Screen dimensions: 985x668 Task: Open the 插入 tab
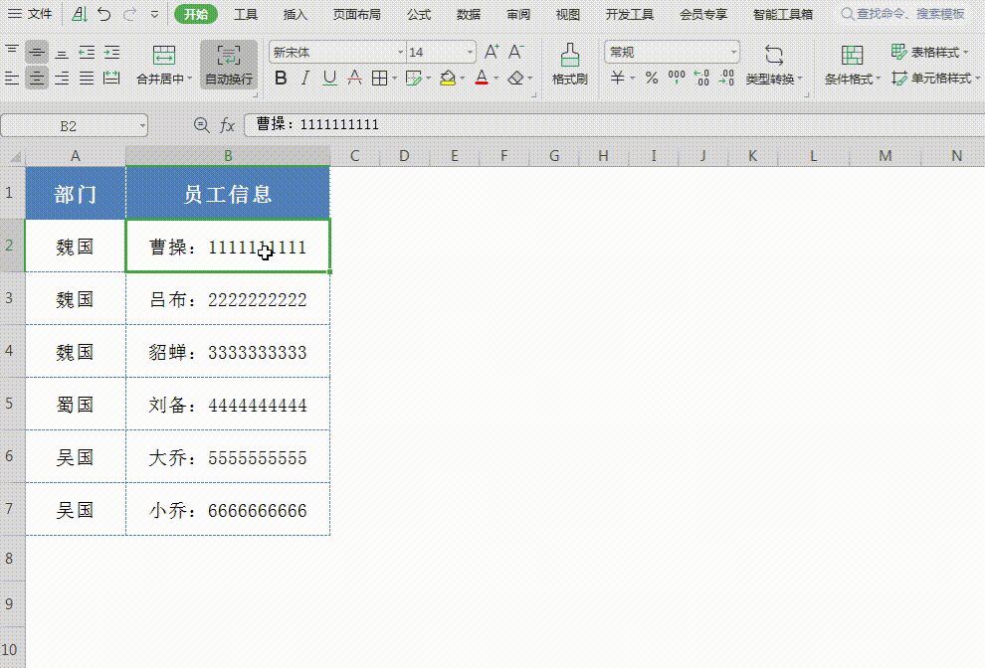pos(295,14)
